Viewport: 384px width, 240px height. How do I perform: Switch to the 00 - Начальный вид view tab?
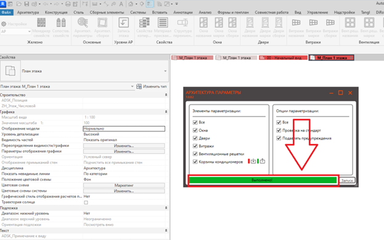click(x=283, y=58)
